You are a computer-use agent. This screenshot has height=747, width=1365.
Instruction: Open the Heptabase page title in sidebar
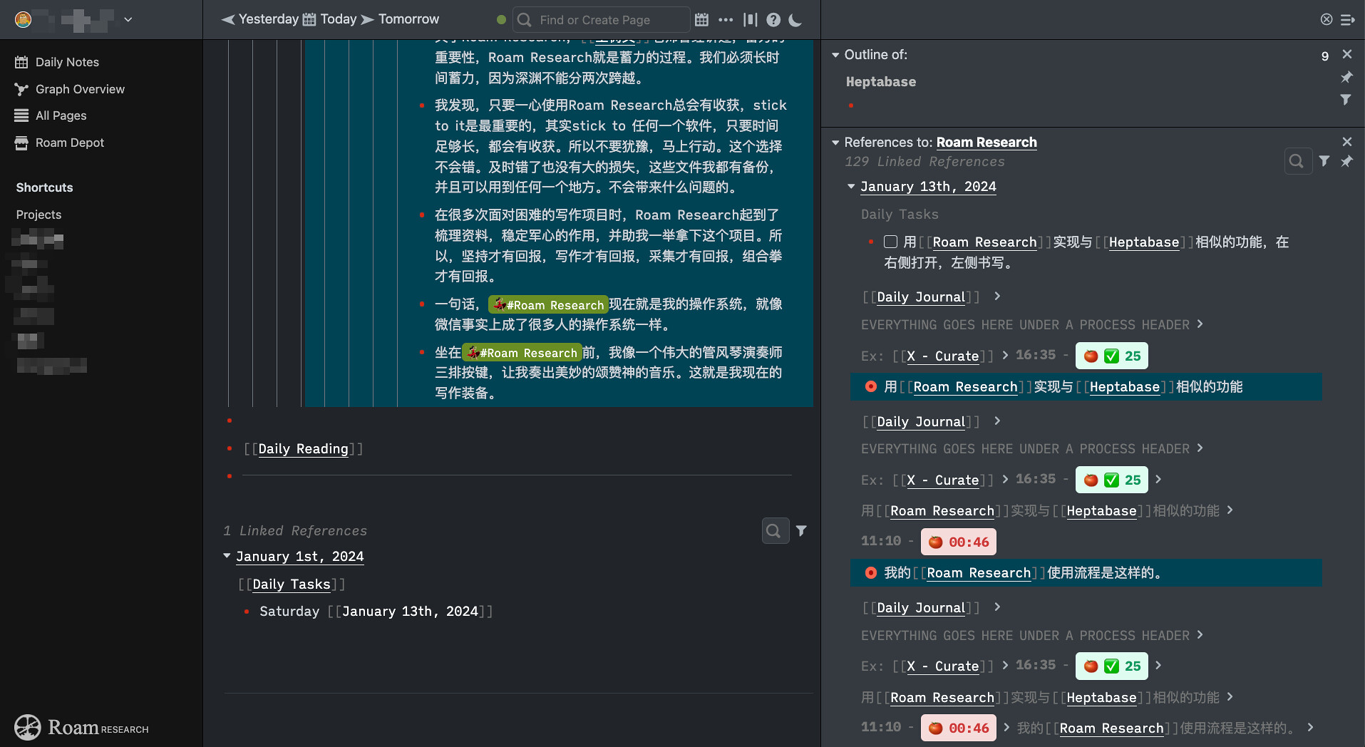coord(881,82)
